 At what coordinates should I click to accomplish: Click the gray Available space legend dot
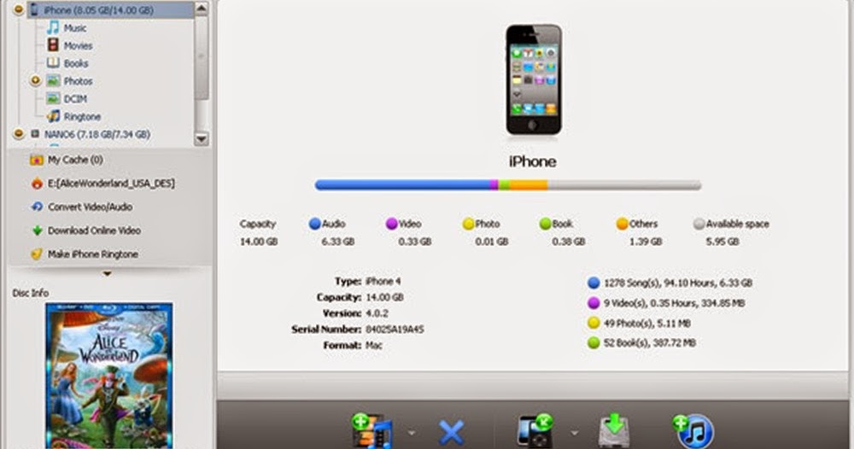pos(699,224)
